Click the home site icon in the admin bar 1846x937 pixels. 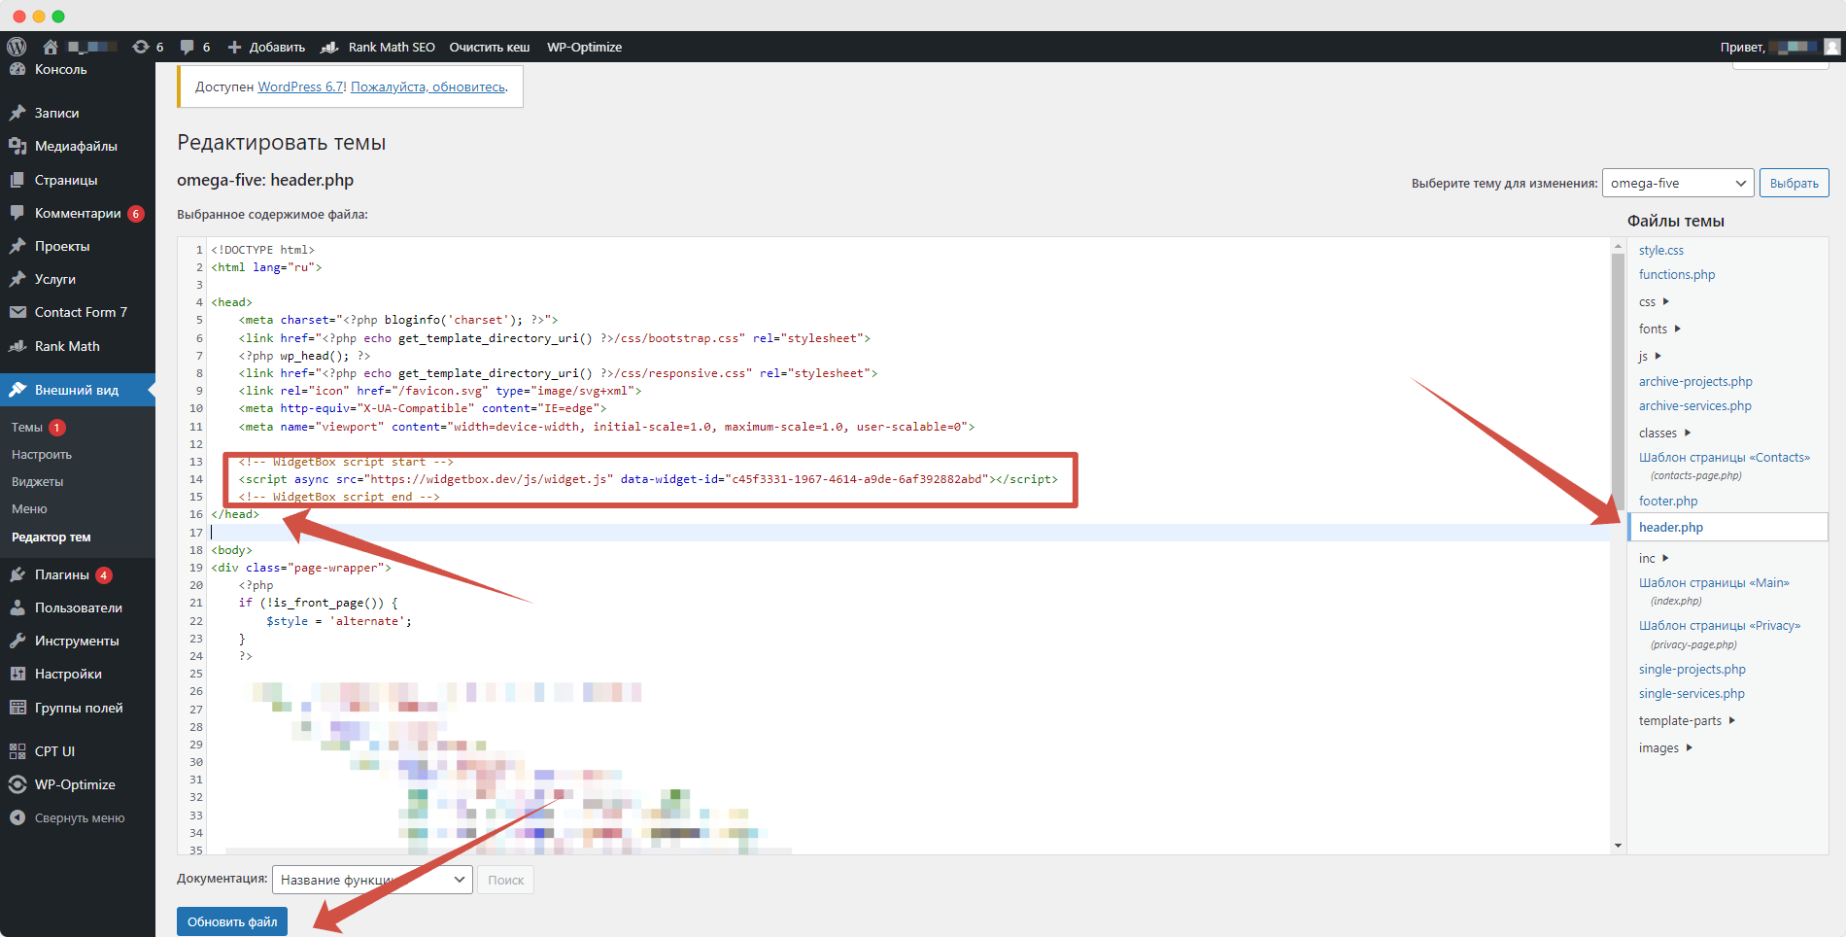[x=51, y=47]
